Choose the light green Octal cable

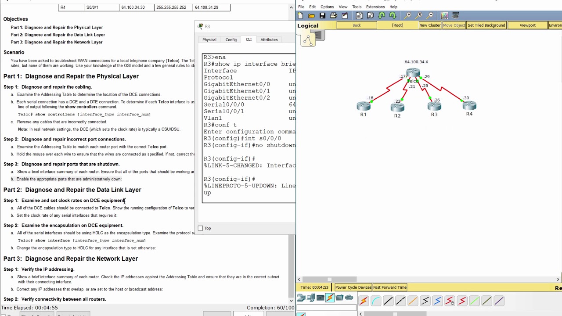point(474,301)
